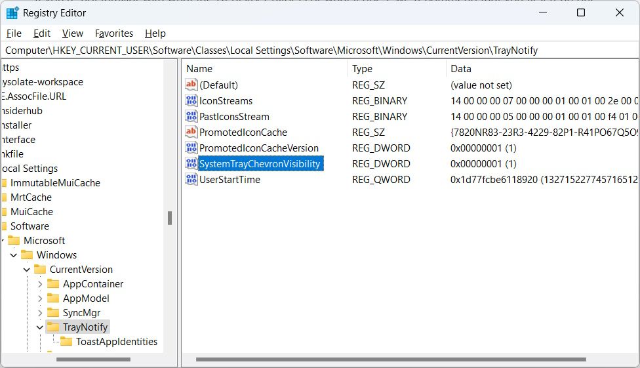Screen dimensions: 640x368
Task: Open the Edit menu
Action: point(41,33)
